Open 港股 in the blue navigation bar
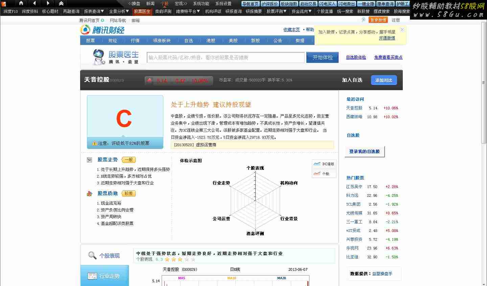 pyautogui.click(x=211, y=41)
